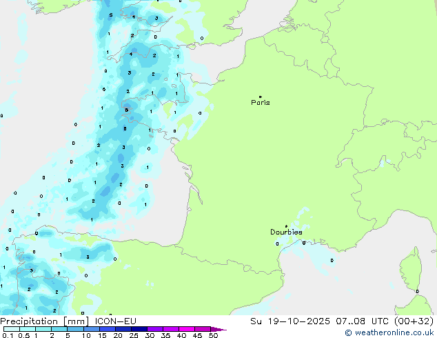Click legend swatch between 15 and 20

(x=108, y=329)
